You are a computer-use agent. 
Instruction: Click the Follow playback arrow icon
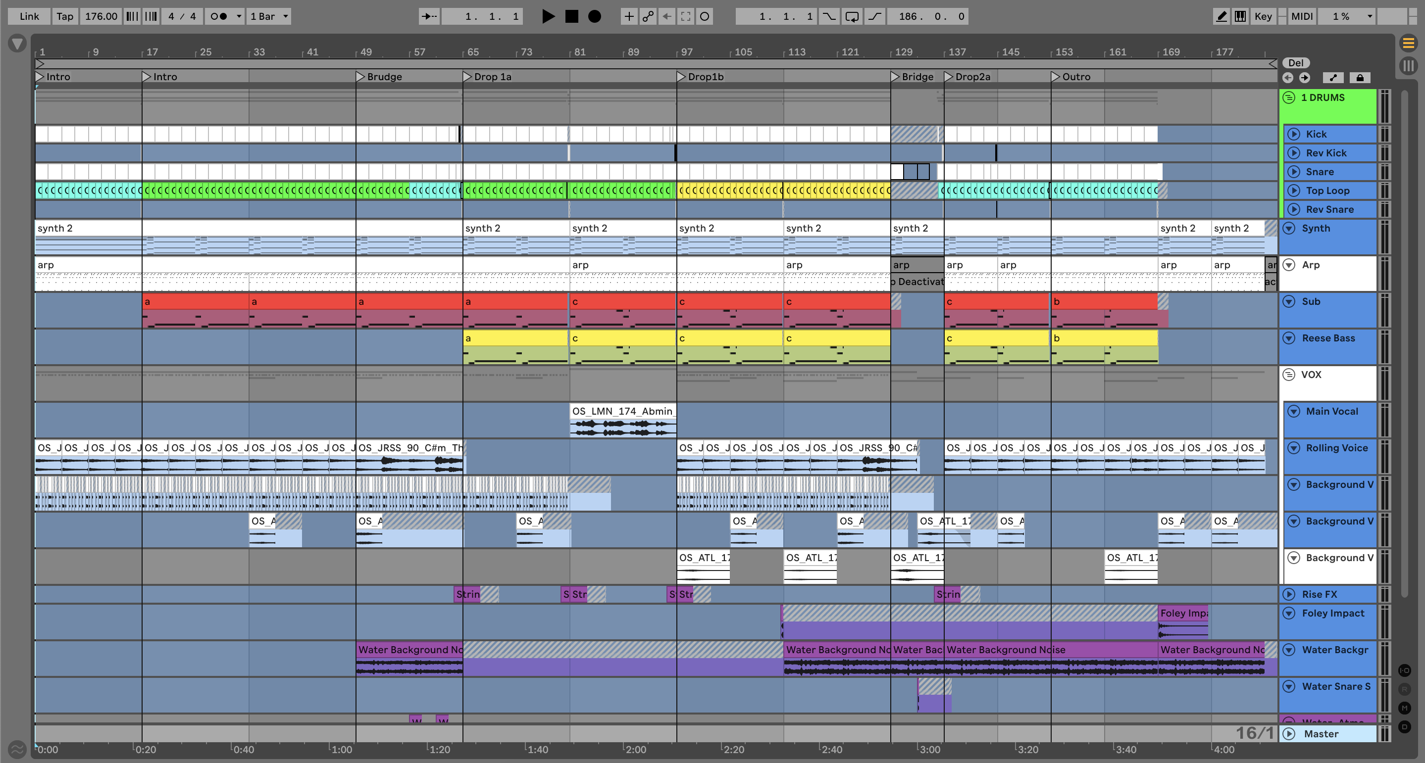(x=429, y=17)
